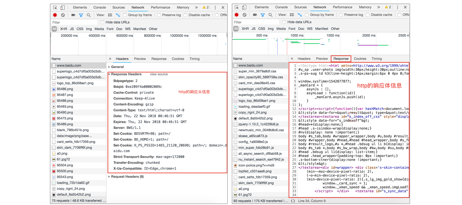Click the clear network log icon in left DevTools

(x=63, y=15)
